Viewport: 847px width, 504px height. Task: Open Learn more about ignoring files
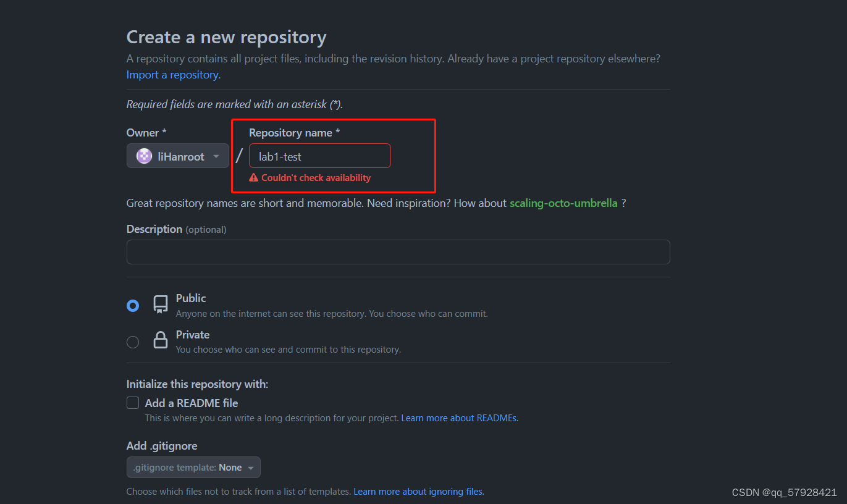[x=418, y=491]
